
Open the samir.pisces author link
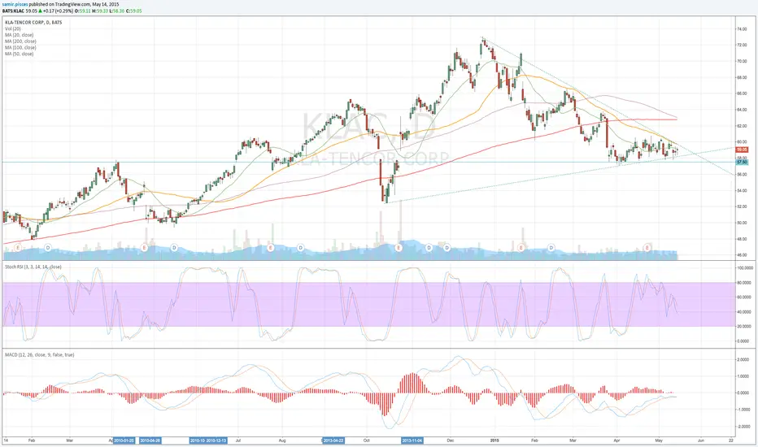click(x=15, y=4)
